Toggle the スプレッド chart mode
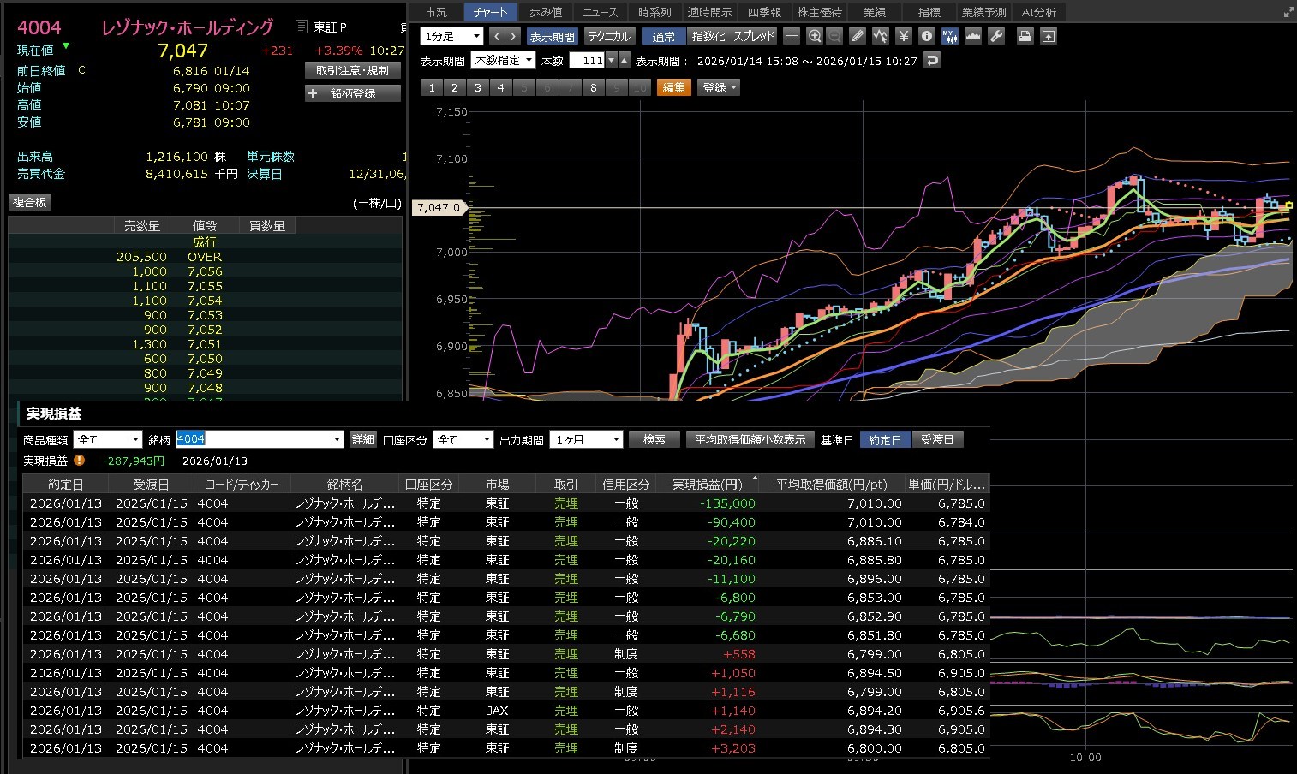 pyautogui.click(x=754, y=36)
